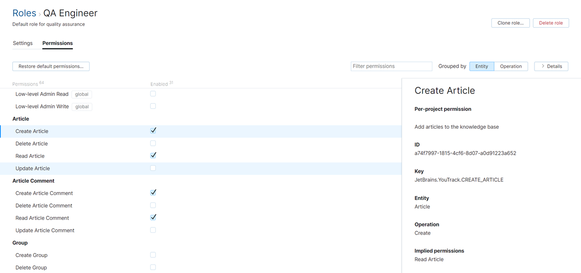Uncheck Read Article Comment permission

(x=153, y=217)
